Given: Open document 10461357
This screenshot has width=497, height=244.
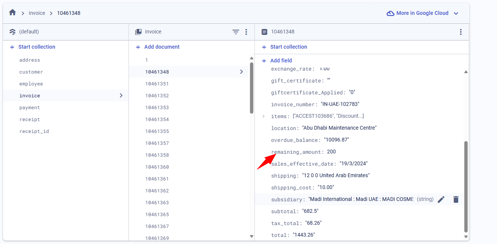Looking at the screenshot, I should [157, 143].
